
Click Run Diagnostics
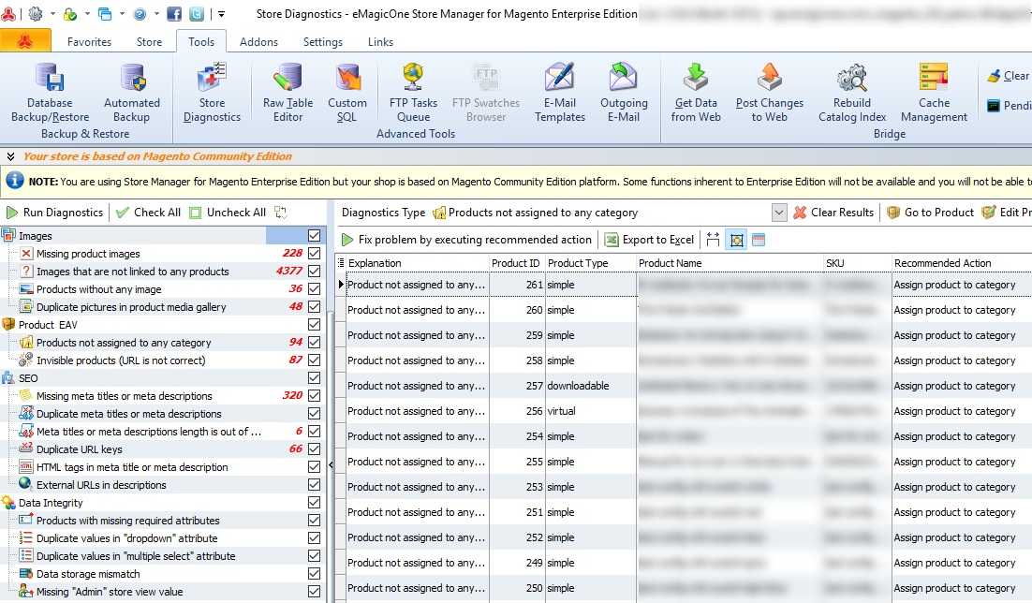[55, 213]
